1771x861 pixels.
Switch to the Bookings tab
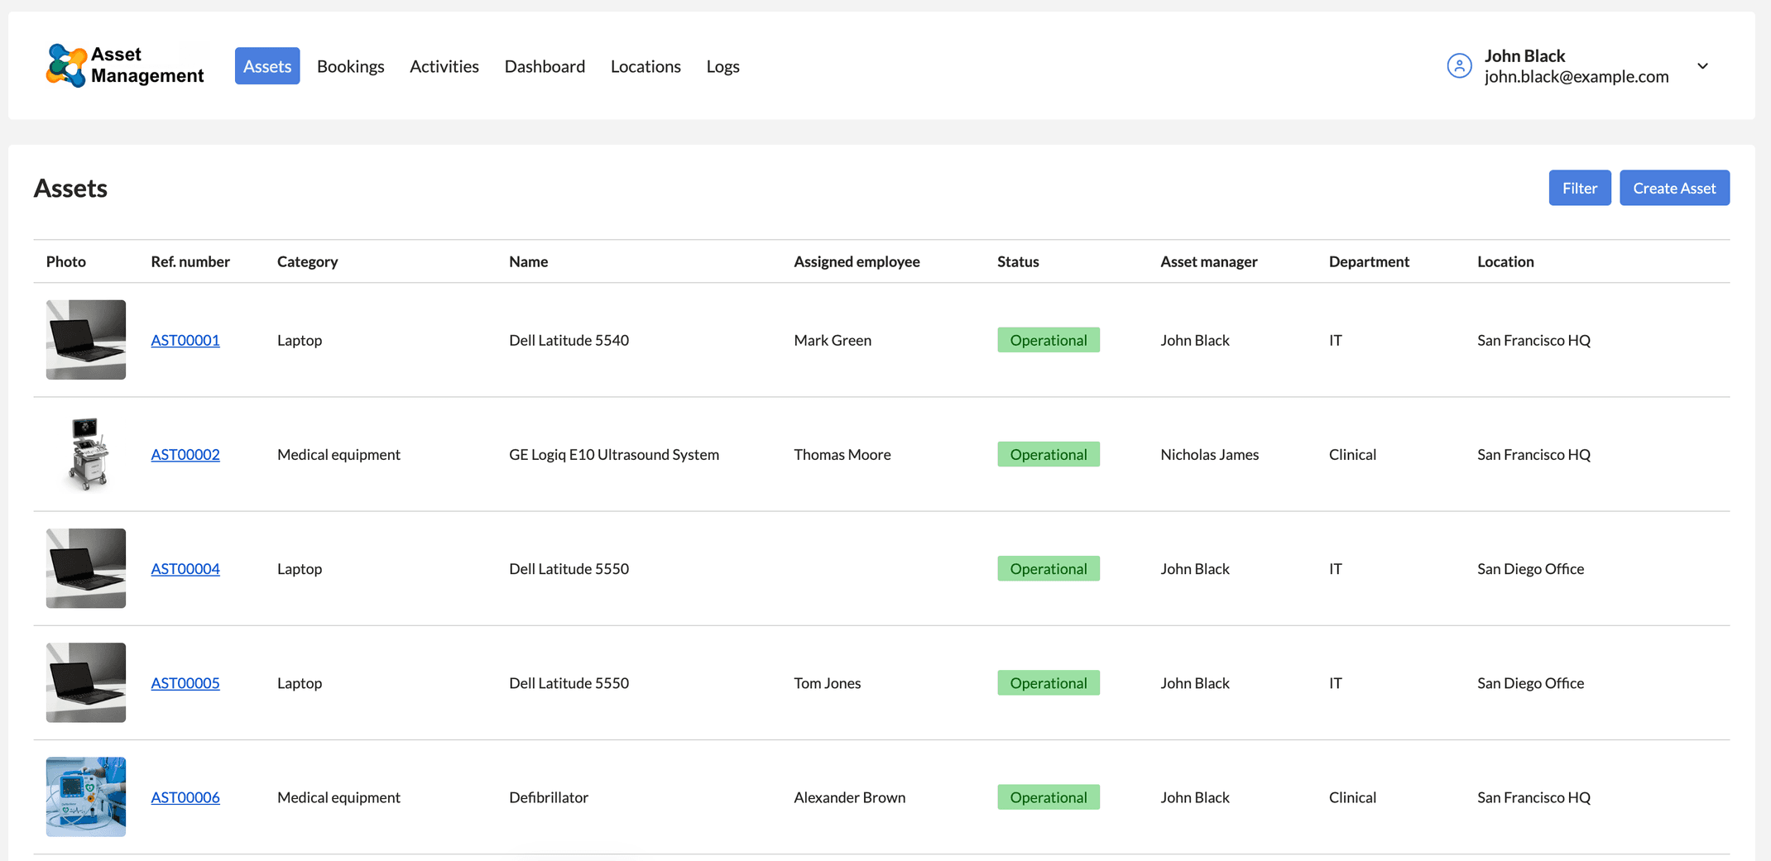click(x=350, y=66)
